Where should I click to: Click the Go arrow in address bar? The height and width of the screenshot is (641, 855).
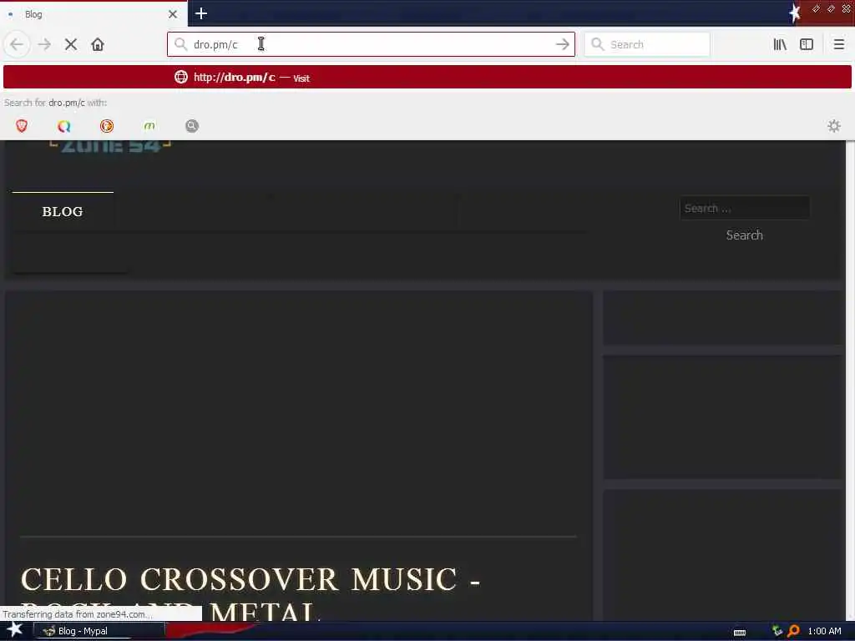(562, 44)
